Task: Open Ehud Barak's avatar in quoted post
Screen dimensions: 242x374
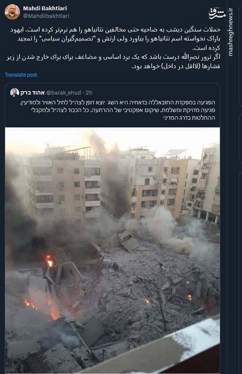Action: (14, 93)
